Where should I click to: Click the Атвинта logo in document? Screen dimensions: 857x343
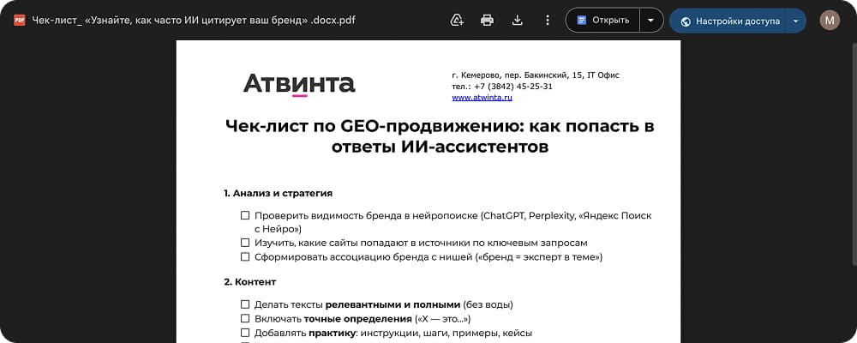[299, 83]
